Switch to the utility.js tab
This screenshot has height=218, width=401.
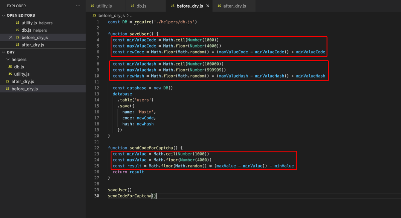pyautogui.click(x=106, y=6)
